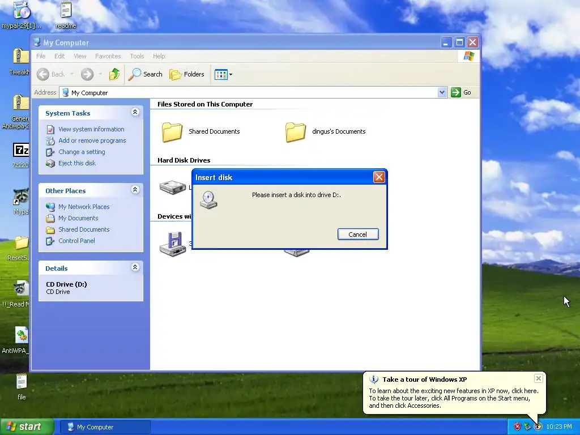Viewport: 580px width, 435px height.
Task: Click Eject this disk link
Action: click(77, 163)
